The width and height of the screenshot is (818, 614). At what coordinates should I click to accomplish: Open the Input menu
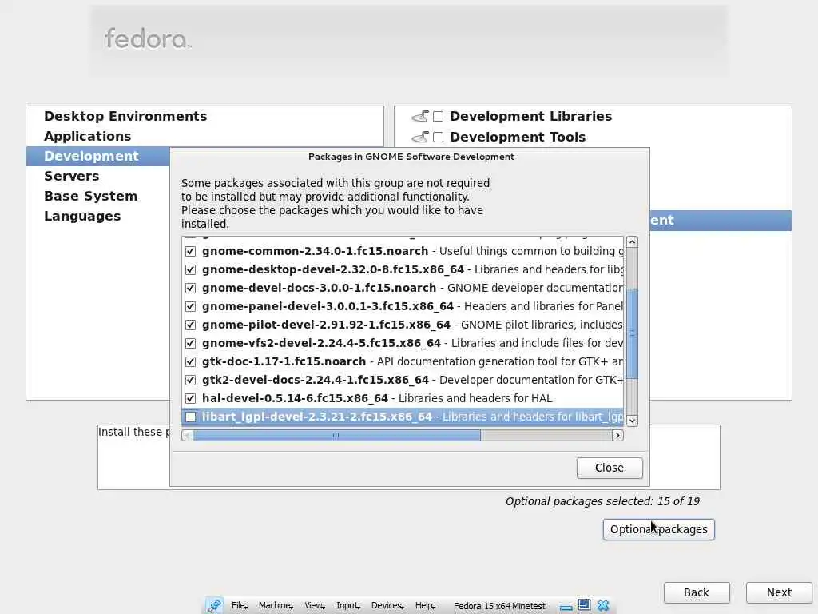tap(348, 605)
